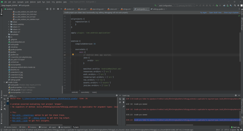Open the Version Control tool window
243x131 pixels.
[x=10, y=127]
